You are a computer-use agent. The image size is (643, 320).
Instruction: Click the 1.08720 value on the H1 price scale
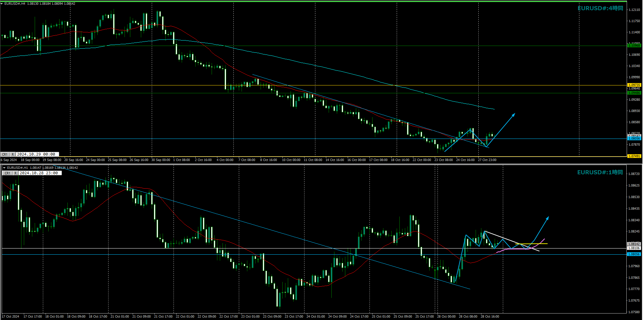[634, 174]
